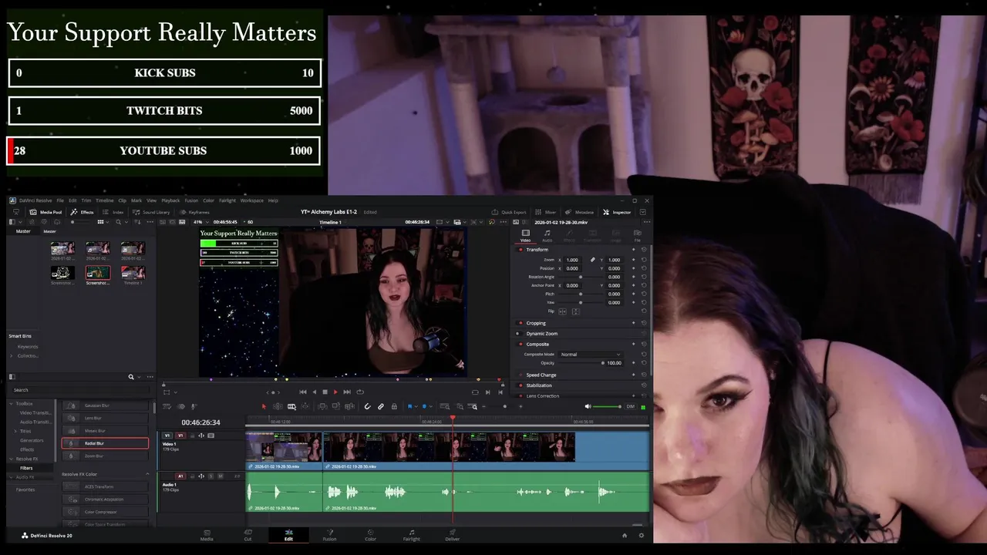Click the Quick Export button
Screen dimensions: 987x555
coord(509,212)
